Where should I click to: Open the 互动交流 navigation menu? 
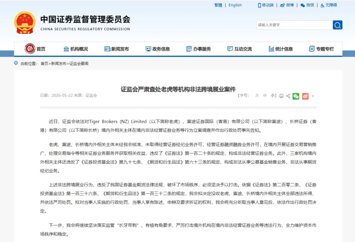[243, 49]
